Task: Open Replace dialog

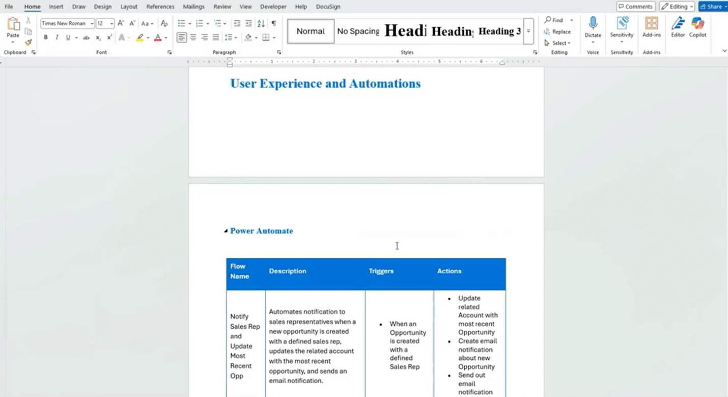Action: tap(557, 32)
